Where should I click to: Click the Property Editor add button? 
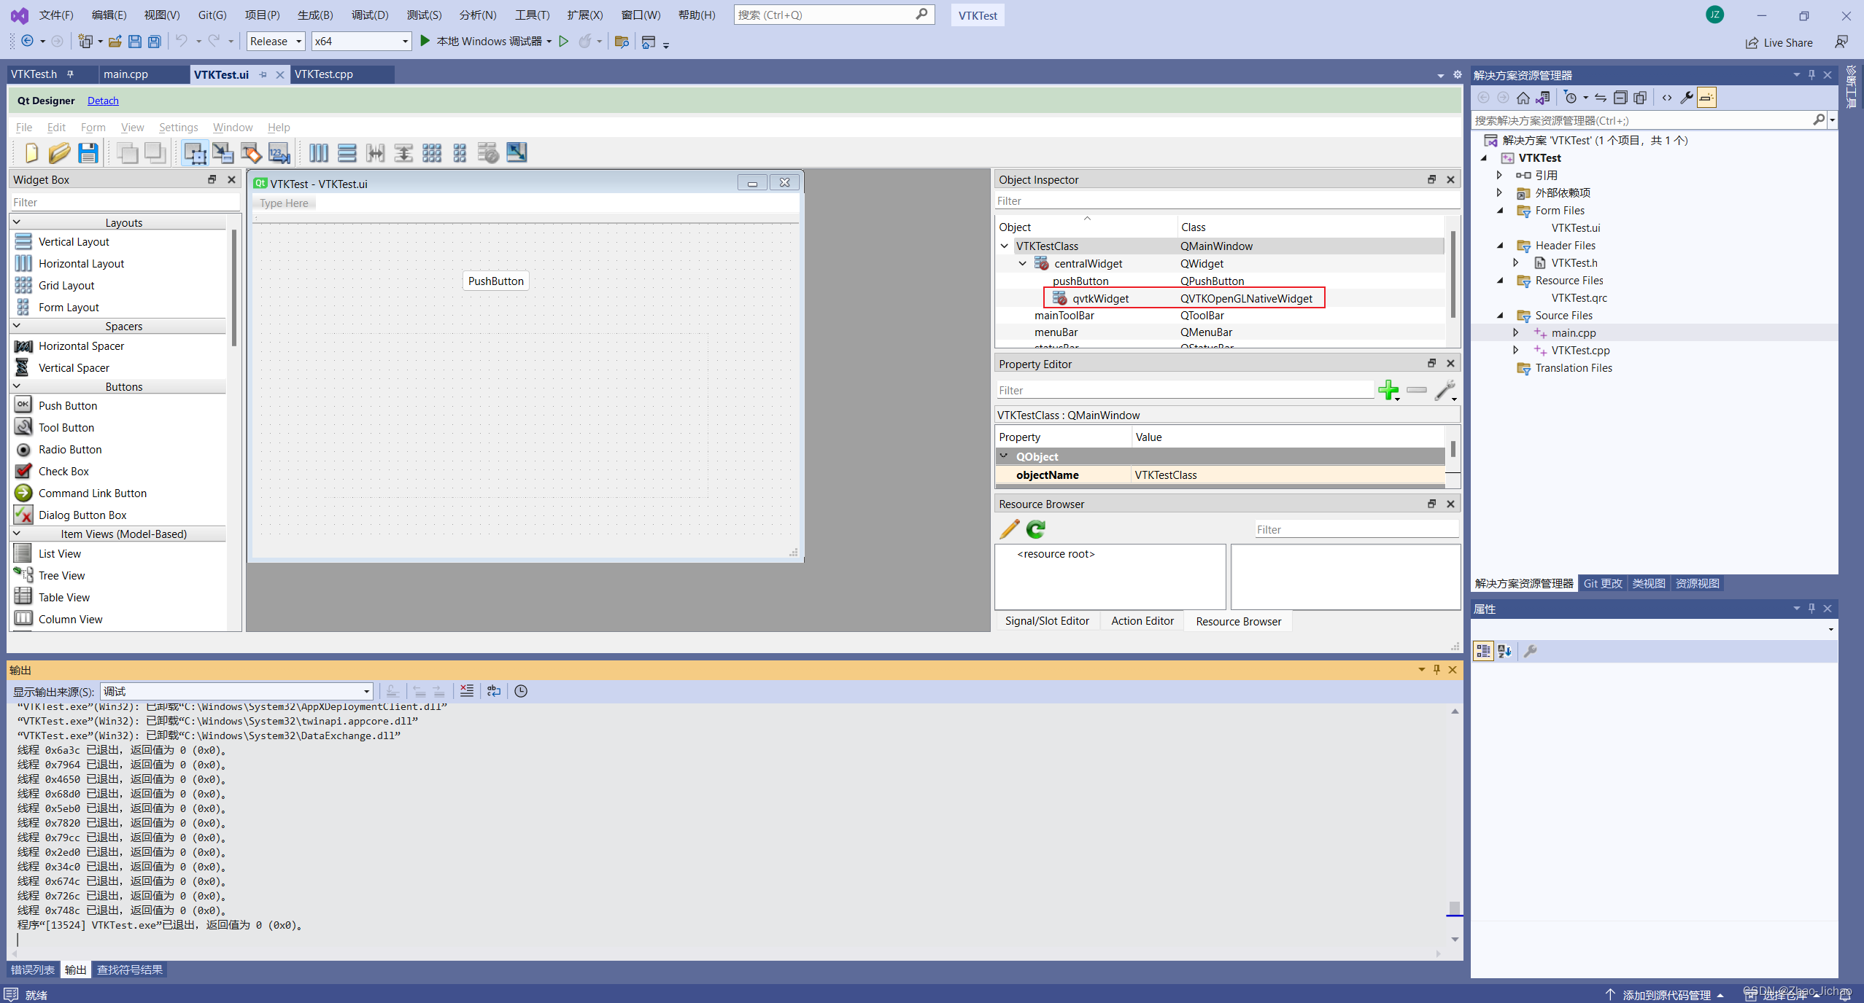[1389, 390]
